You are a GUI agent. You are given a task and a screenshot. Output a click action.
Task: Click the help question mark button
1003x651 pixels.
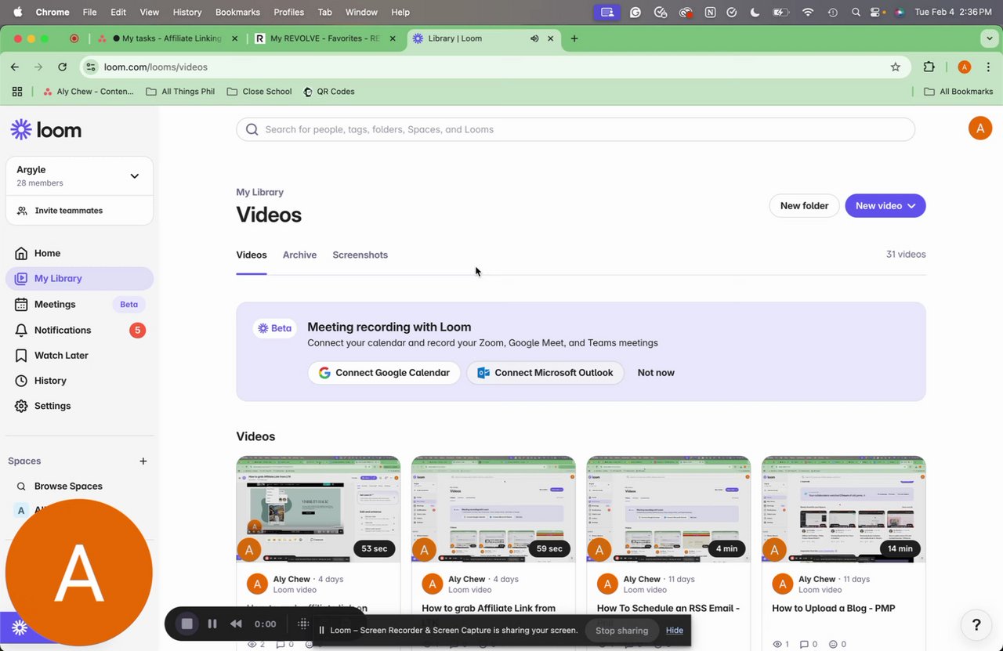976,624
